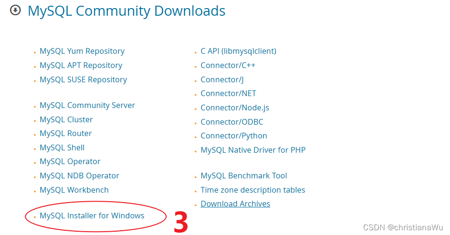Open MySQL Native Driver for PHP

[x=253, y=150]
